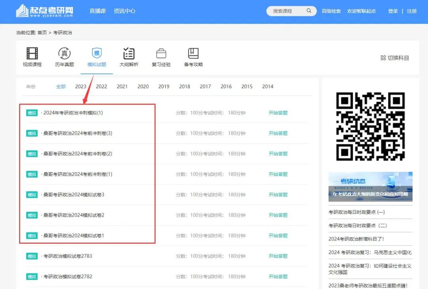The height and width of the screenshot is (289, 428).
Task: Open the 高级检索 advanced search link
Action: coord(331,11)
